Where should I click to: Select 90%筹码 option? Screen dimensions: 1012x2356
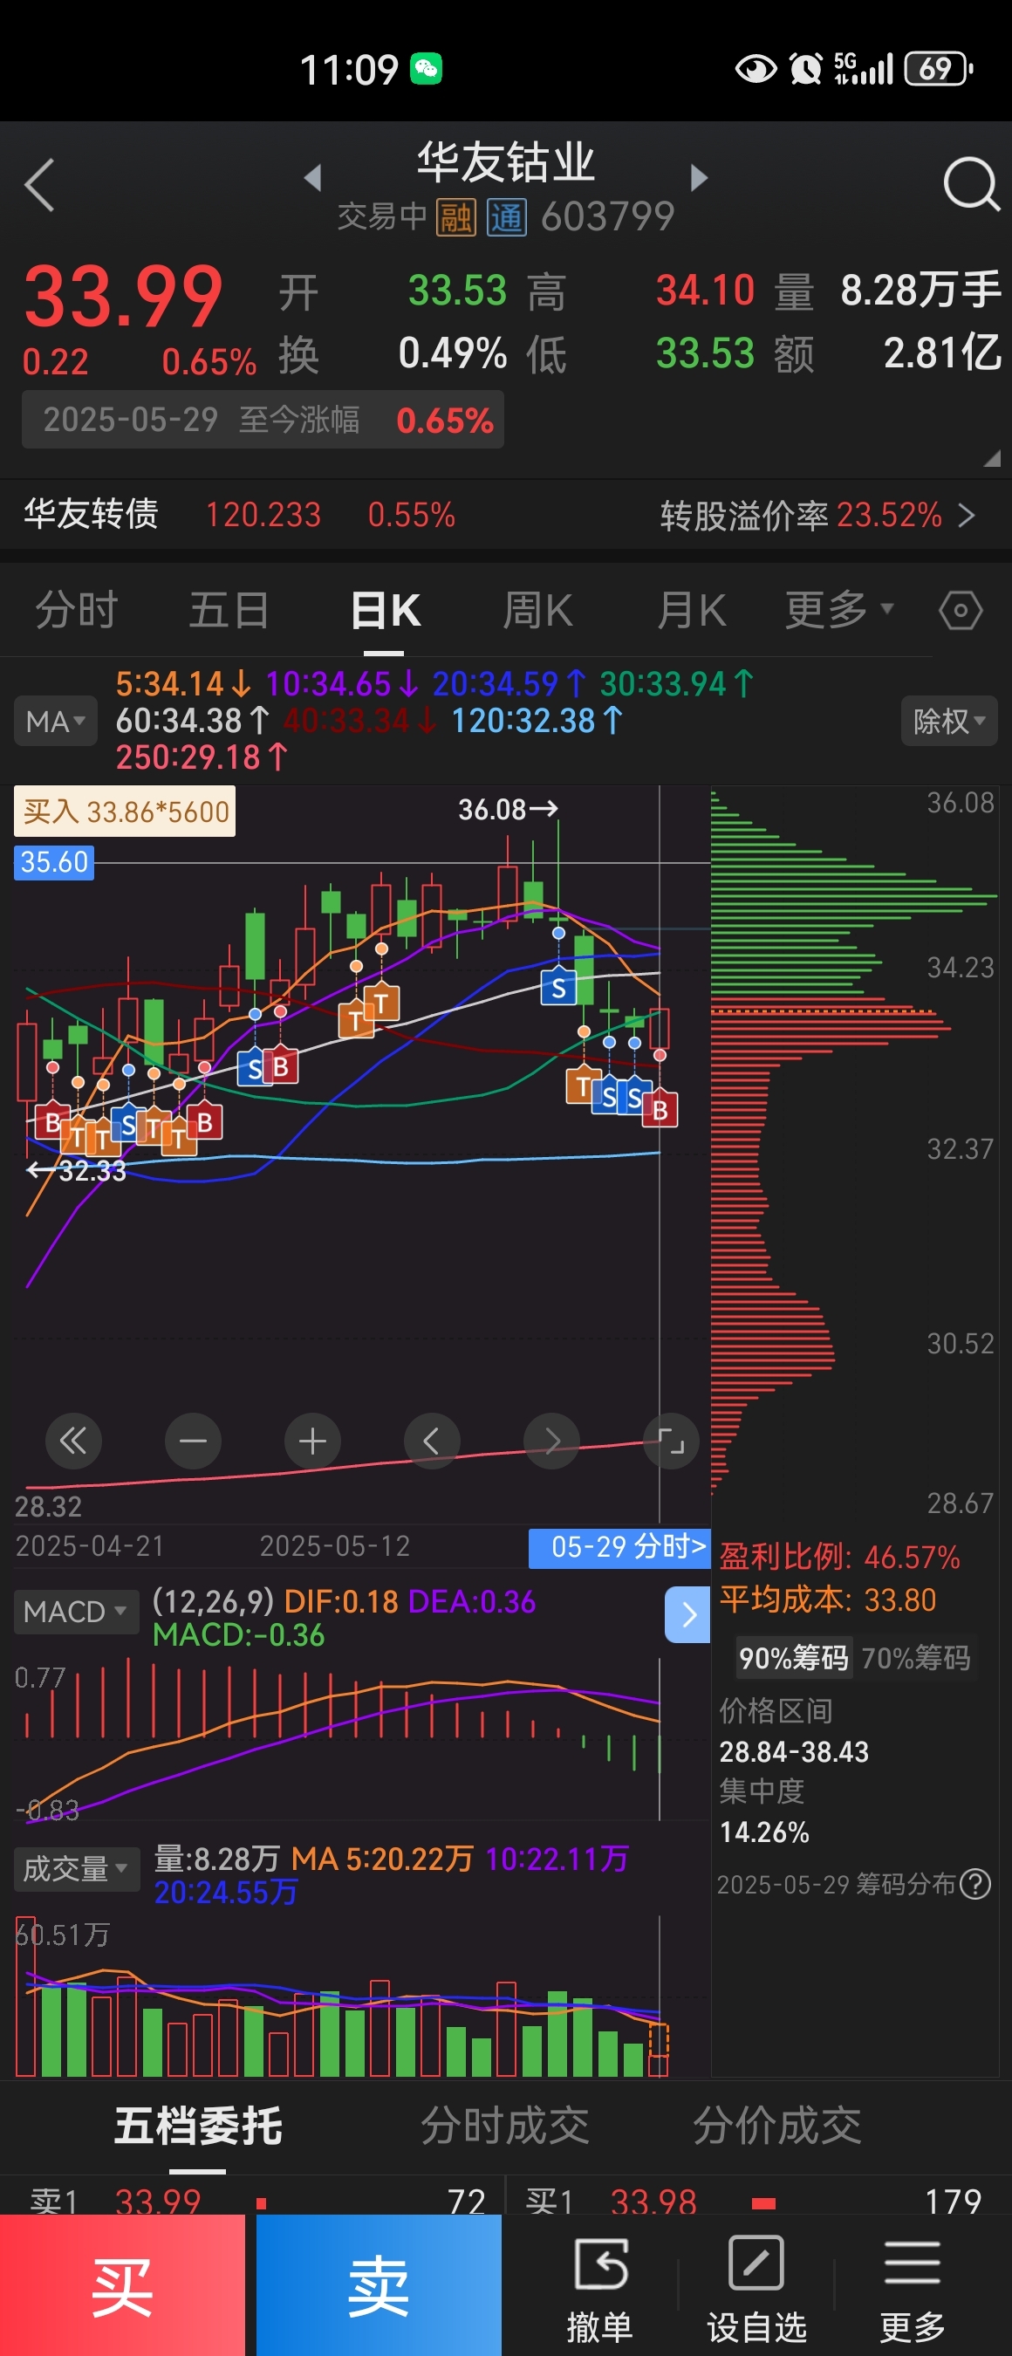794,1658
